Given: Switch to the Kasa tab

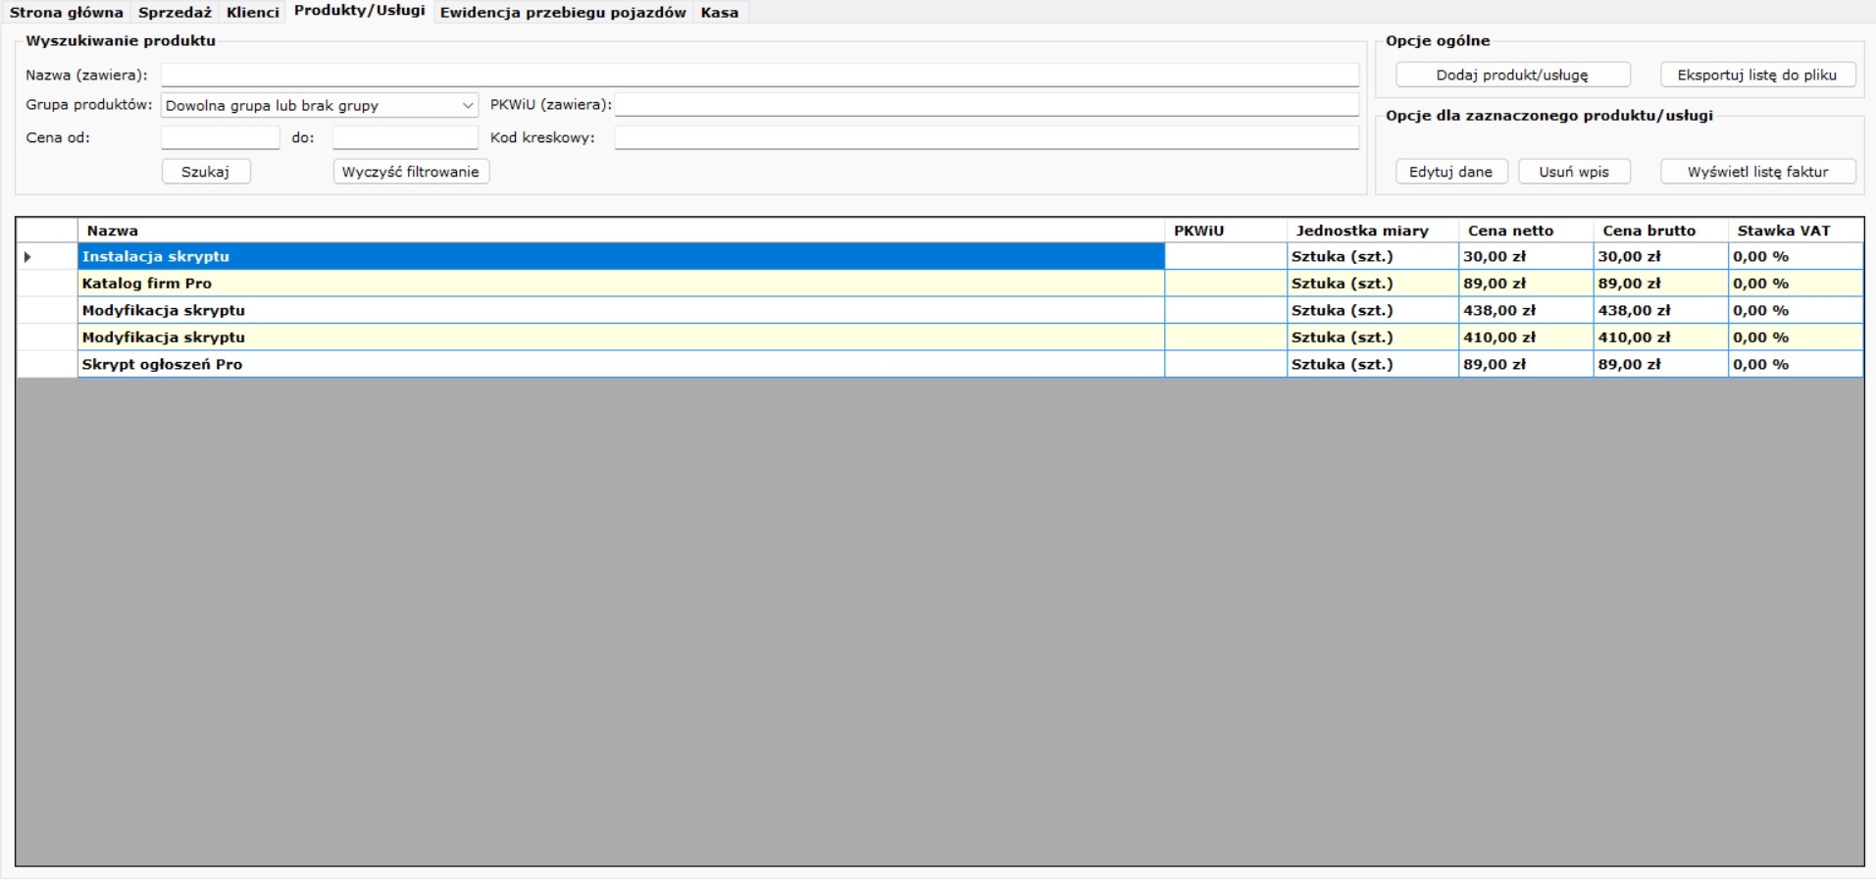Looking at the screenshot, I should pos(719,13).
